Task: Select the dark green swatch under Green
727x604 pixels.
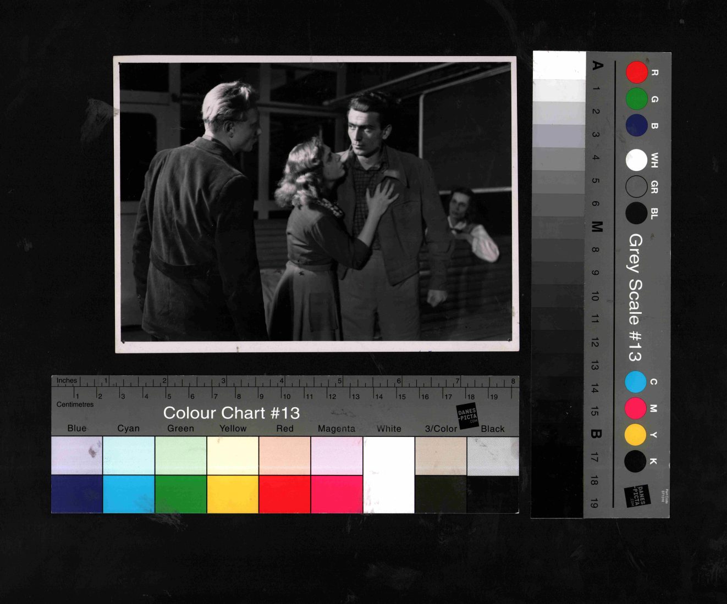Action: click(x=180, y=494)
